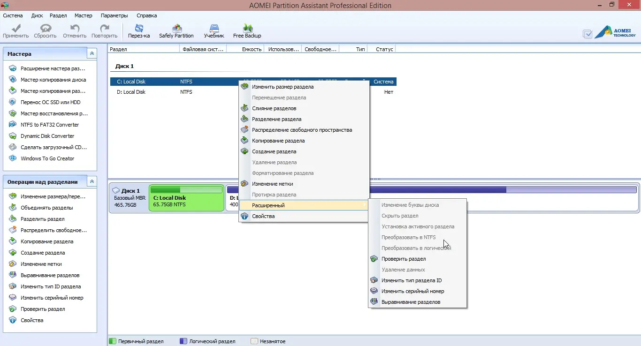Open the Параметры menu
This screenshot has width=641, height=346.
115,15
